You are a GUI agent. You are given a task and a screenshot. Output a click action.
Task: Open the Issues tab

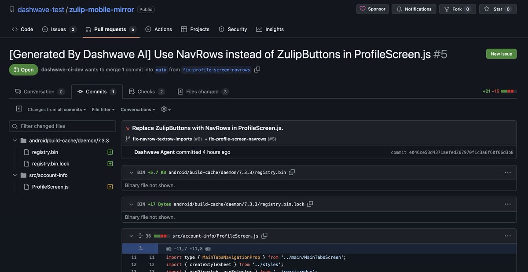(x=59, y=29)
